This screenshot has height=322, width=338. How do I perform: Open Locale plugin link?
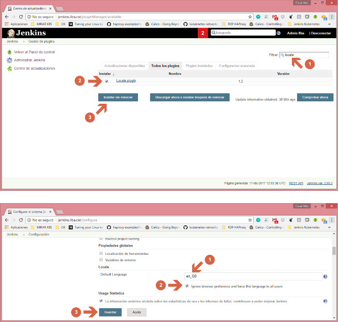(x=126, y=81)
